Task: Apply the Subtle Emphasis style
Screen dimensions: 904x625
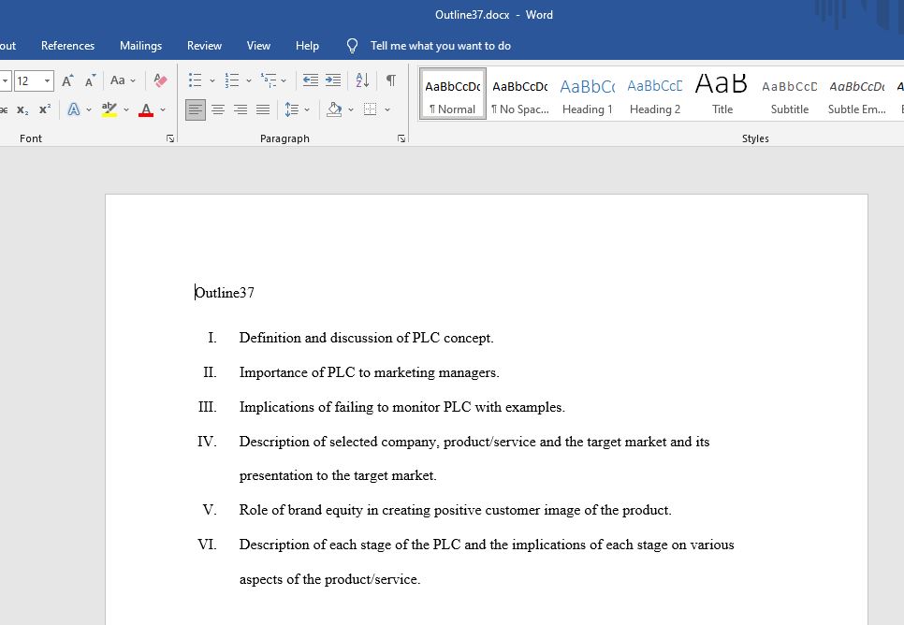Action: click(856, 94)
